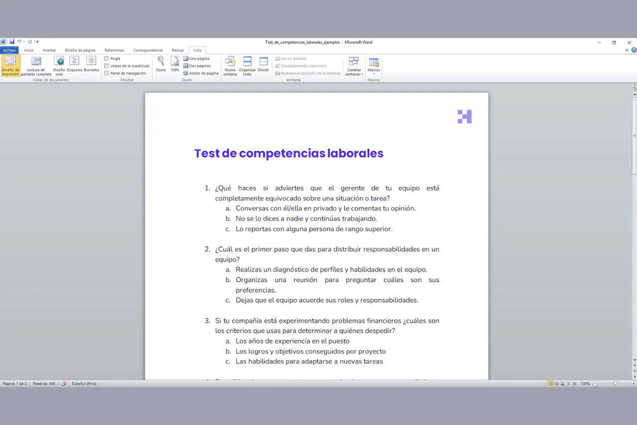Click the 100% zoom button
637x425 pixels.
174,64
